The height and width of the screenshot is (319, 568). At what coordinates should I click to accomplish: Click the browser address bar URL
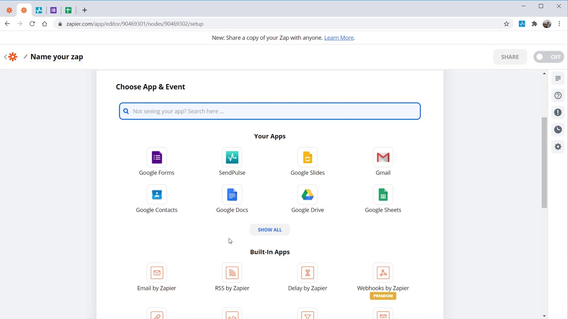tap(135, 24)
